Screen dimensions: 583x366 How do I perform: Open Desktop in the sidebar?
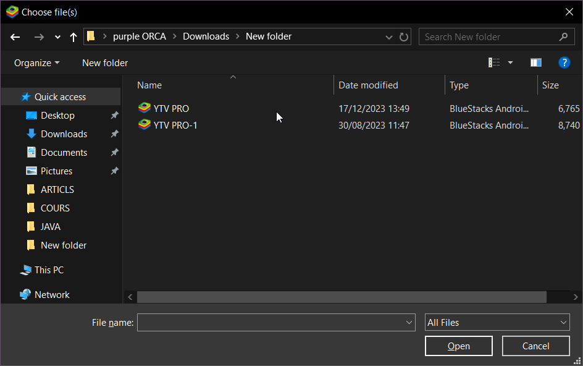57,116
